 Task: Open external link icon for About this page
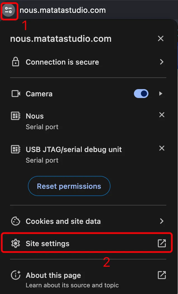pos(162,275)
